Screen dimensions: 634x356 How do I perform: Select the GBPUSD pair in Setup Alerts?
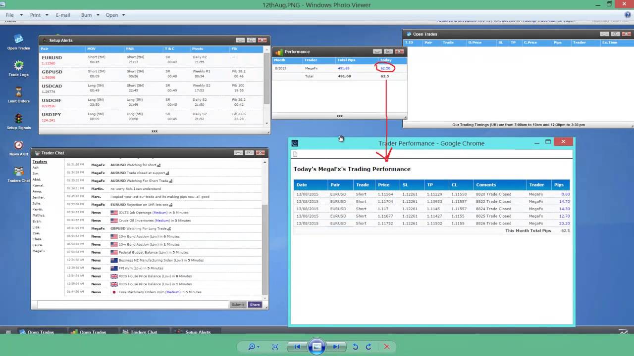tap(52, 72)
